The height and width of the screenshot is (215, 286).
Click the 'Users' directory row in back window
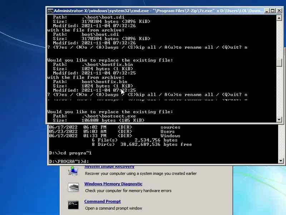point(112,132)
